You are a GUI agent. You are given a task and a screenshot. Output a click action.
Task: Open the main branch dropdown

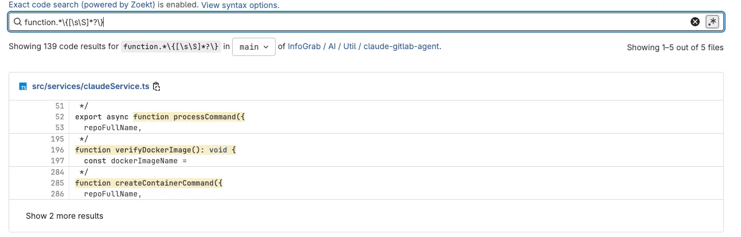tap(254, 47)
